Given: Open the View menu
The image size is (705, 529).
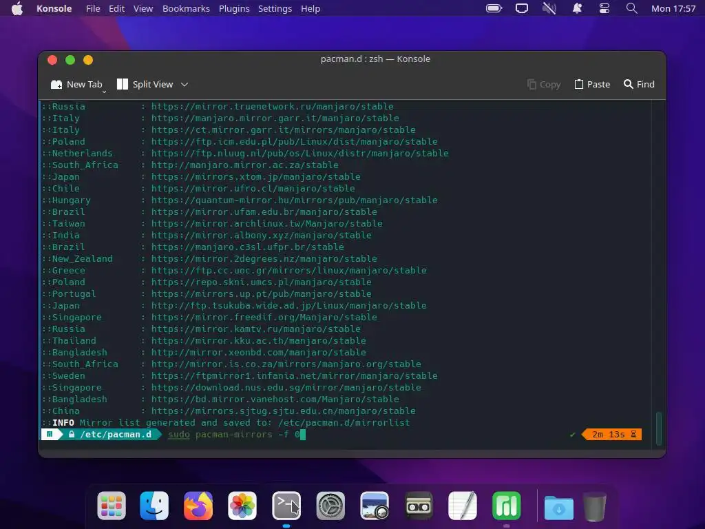Looking at the screenshot, I should (143, 8).
